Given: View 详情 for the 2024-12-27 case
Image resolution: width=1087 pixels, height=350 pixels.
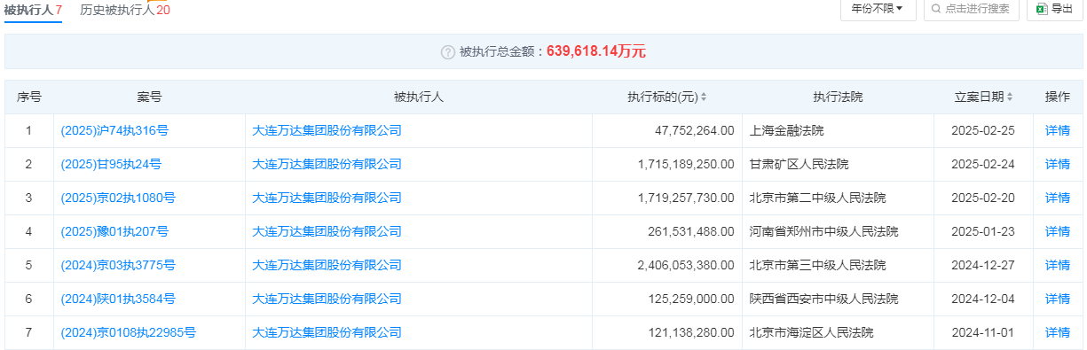Looking at the screenshot, I should point(1058,265).
